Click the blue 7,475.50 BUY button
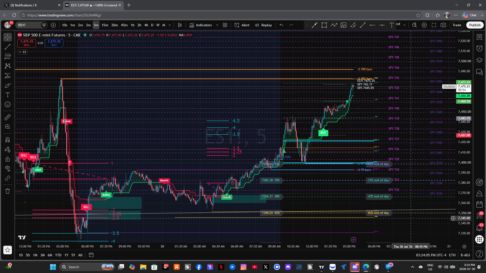486x273 pixels. (x=54, y=43)
